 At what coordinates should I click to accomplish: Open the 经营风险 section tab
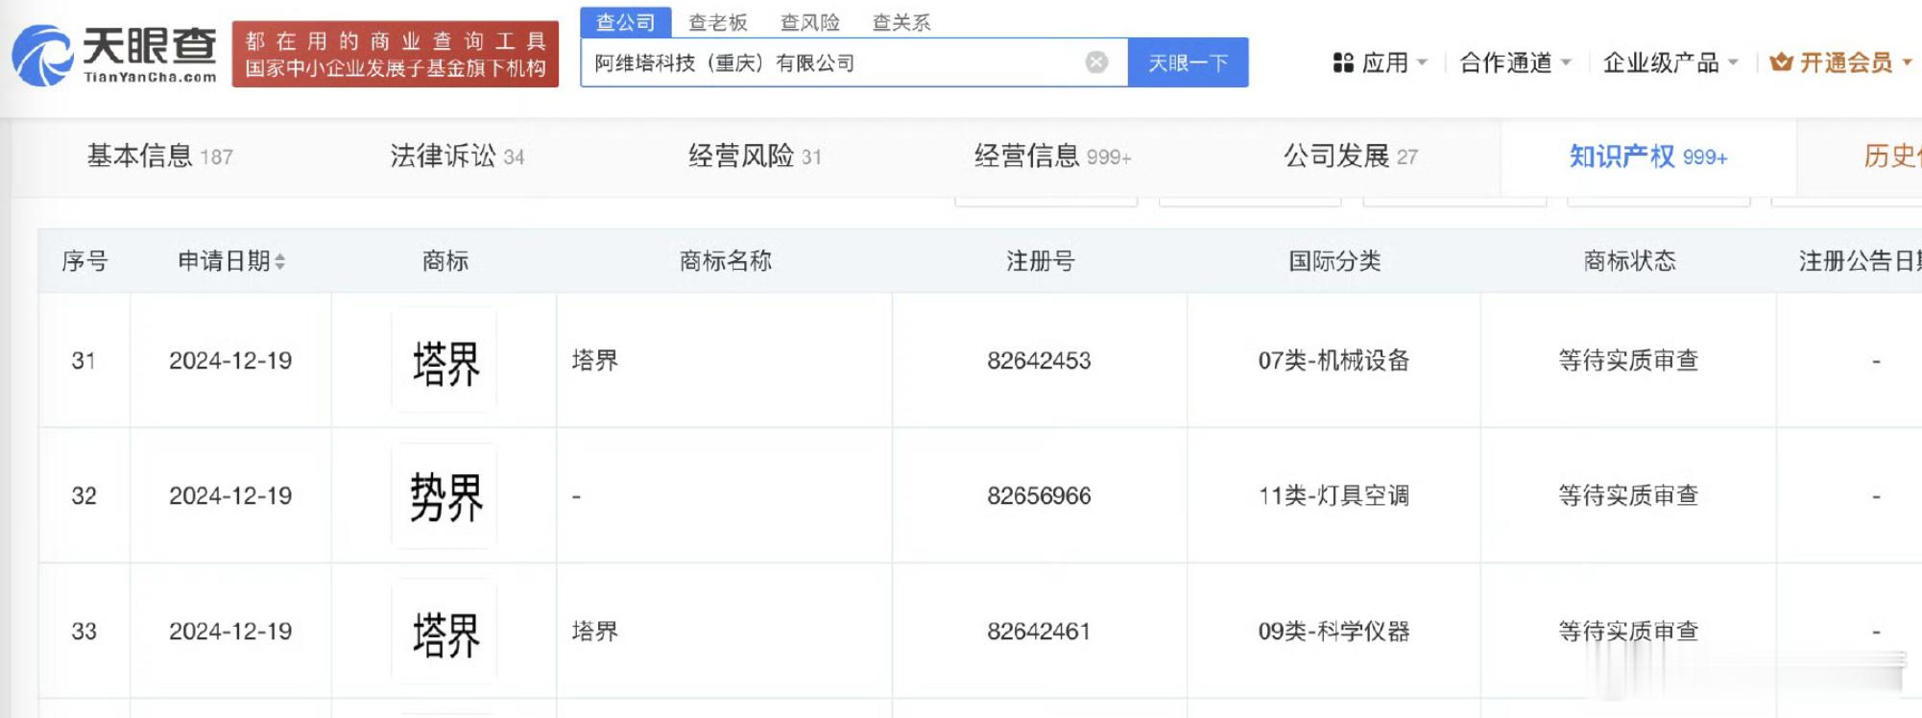click(x=755, y=156)
